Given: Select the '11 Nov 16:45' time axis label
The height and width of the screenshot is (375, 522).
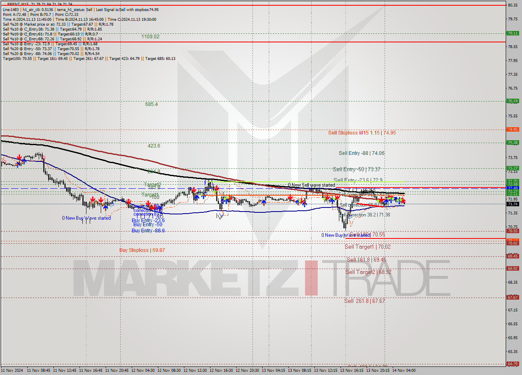Looking at the screenshot, I should [x=91, y=371].
